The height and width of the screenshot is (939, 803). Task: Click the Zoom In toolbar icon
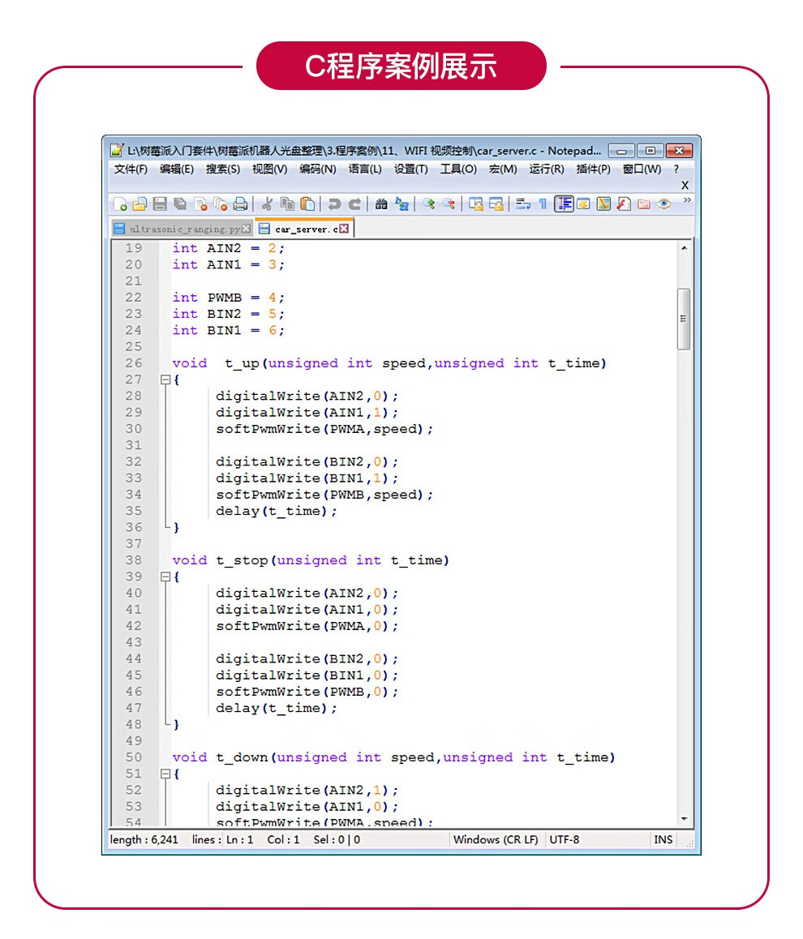tap(428, 204)
